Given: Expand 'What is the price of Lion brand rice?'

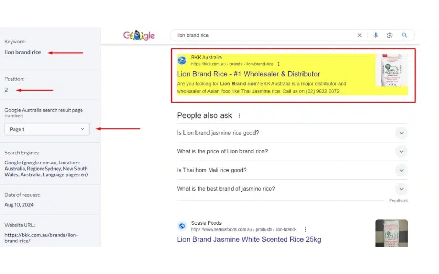Looking at the screenshot, I should coord(401,151).
